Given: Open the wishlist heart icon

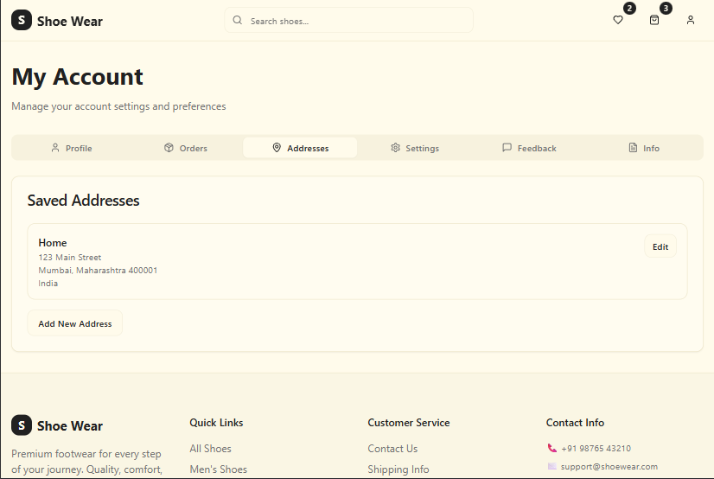Looking at the screenshot, I should (617, 20).
